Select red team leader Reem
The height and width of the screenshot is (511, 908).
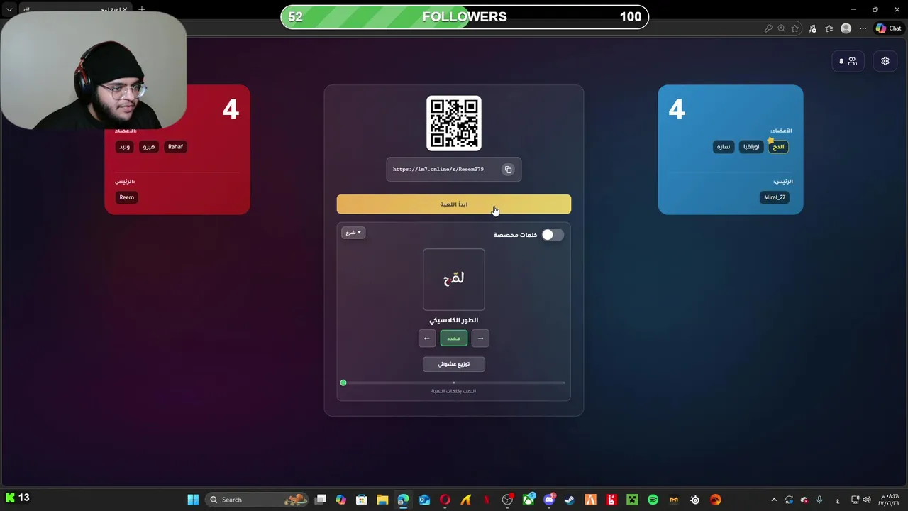point(127,197)
